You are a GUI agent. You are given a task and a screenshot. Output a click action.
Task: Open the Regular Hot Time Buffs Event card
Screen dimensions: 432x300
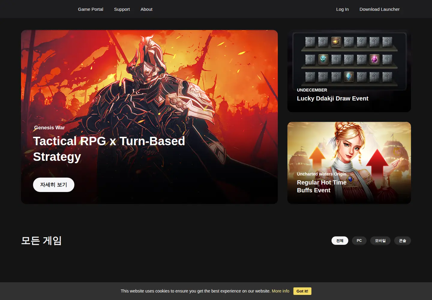[x=349, y=163]
